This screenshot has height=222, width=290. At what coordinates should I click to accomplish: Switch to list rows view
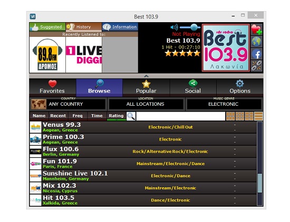click(x=258, y=116)
